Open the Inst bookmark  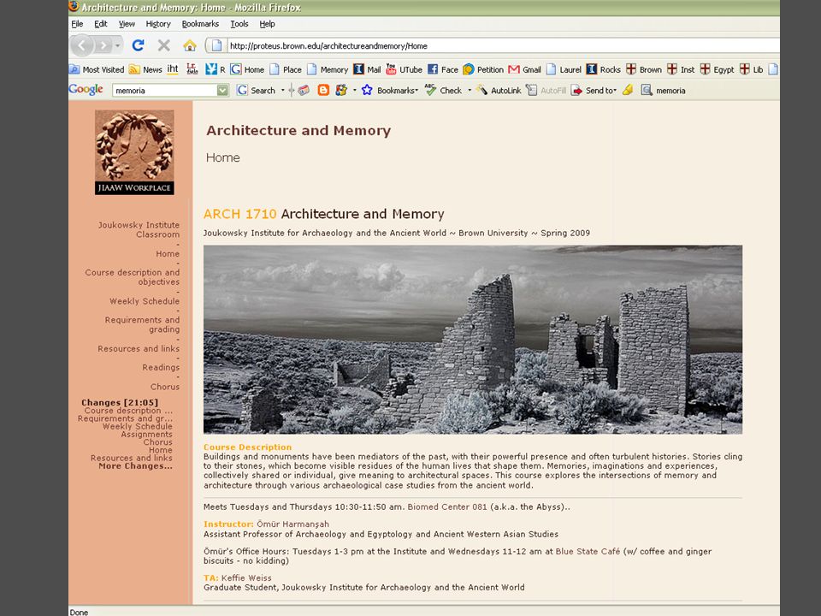(681, 69)
